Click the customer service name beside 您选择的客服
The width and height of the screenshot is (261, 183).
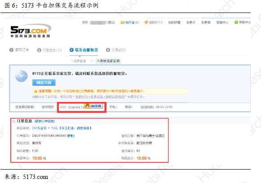tap(48, 107)
